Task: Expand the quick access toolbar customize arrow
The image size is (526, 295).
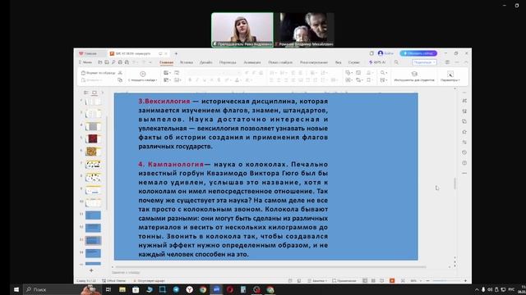Action: (x=150, y=62)
